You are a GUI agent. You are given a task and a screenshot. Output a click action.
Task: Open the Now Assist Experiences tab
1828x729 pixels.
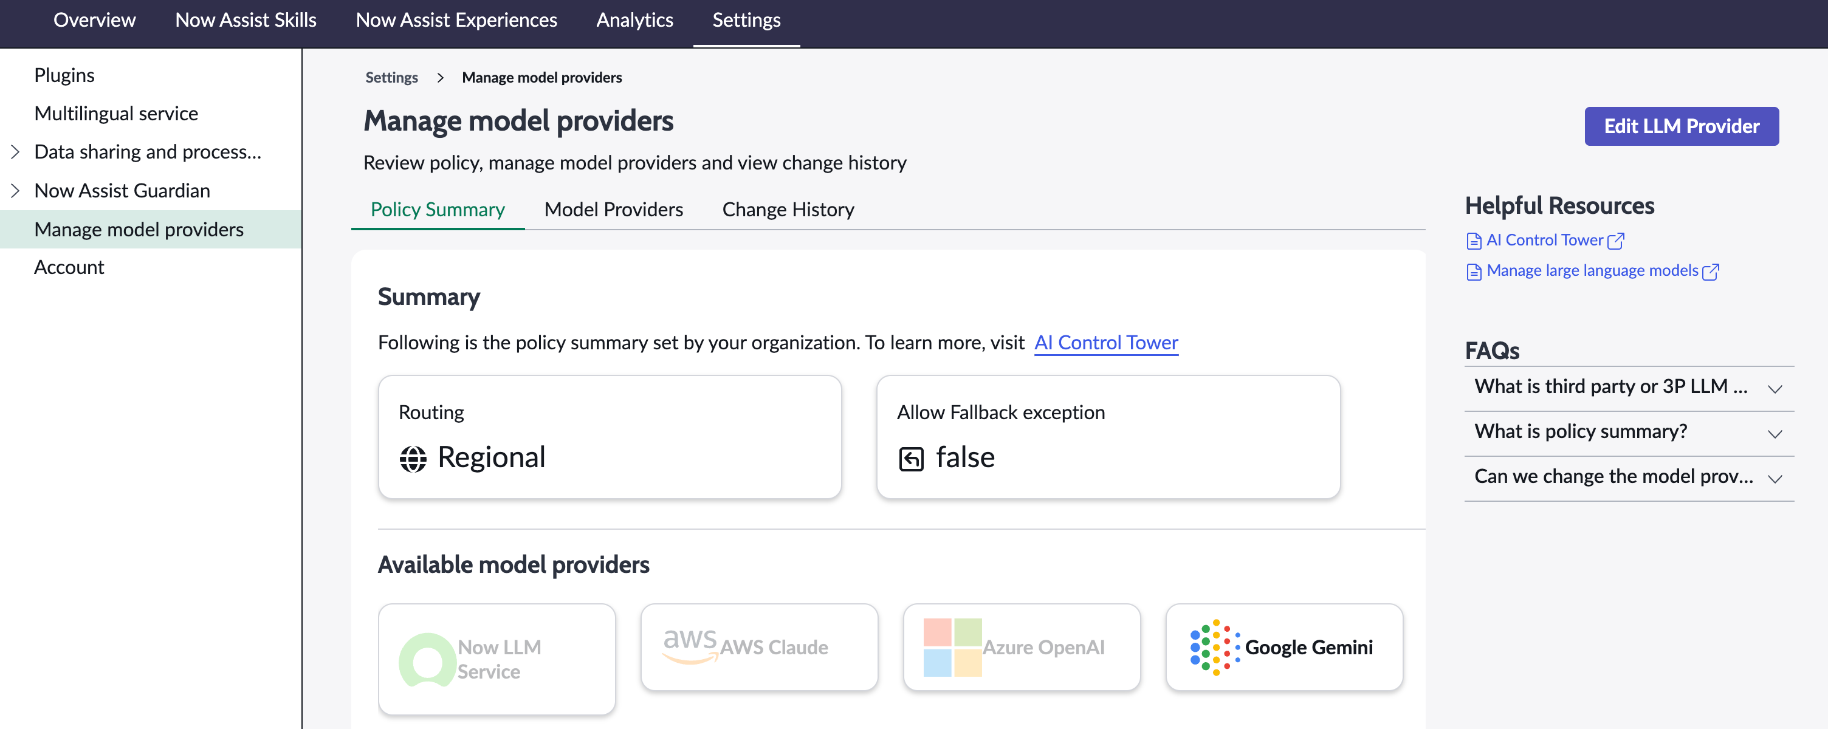click(x=456, y=20)
